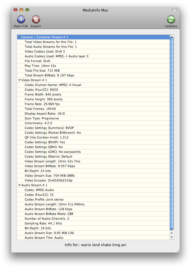This screenshot has height=268, width=191.
Task: Select row Display Aspect Ratio: 16/9
Action: [93, 114]
